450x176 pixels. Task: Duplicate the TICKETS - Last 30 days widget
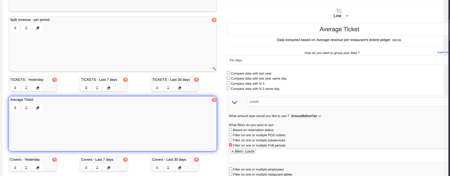tap(179, 88)
